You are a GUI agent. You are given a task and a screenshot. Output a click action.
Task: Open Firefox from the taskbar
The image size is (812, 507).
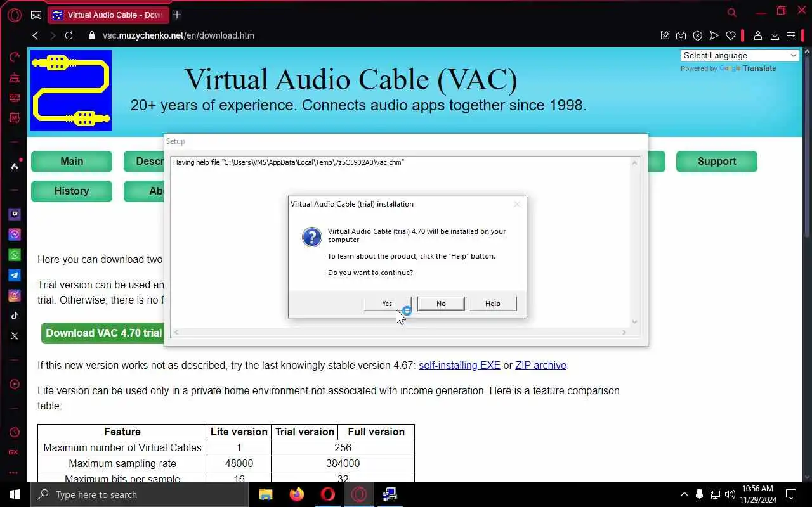(296, 494)
